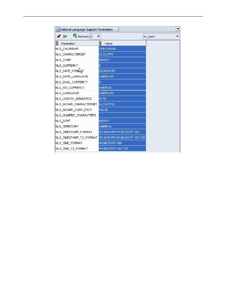Select National Language Support Parameters tab
The image size is (238, 308).
[87, 30]
